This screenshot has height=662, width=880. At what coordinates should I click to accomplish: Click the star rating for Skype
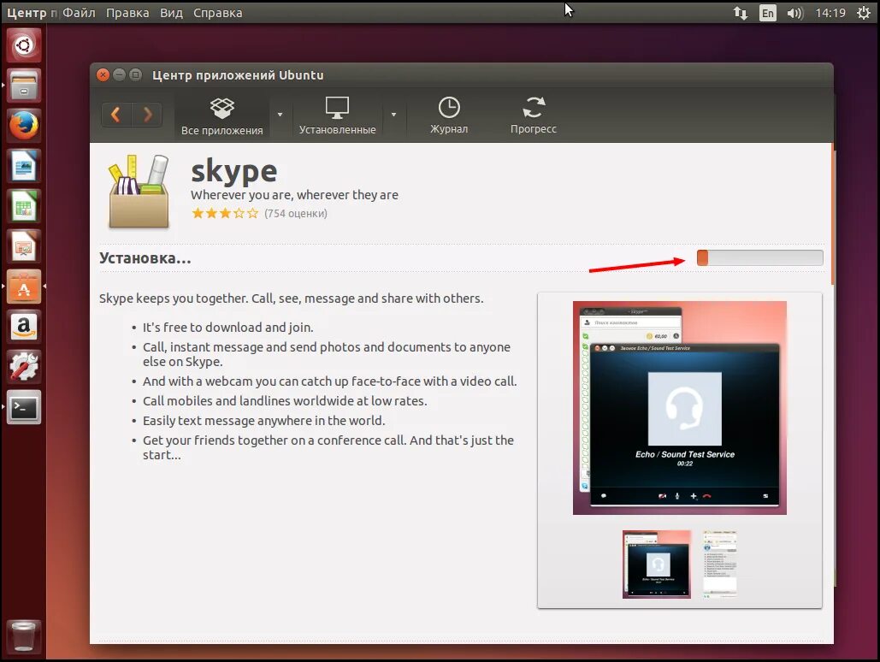(x=225, y=213)
